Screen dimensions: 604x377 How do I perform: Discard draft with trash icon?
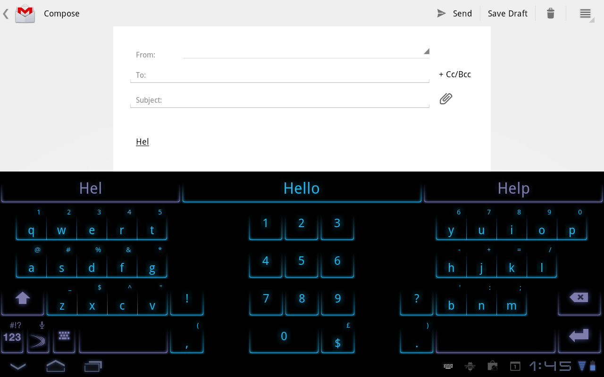(551, 14)
